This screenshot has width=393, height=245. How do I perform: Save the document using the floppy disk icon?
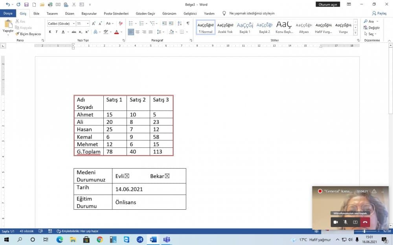tap(26, 4)
